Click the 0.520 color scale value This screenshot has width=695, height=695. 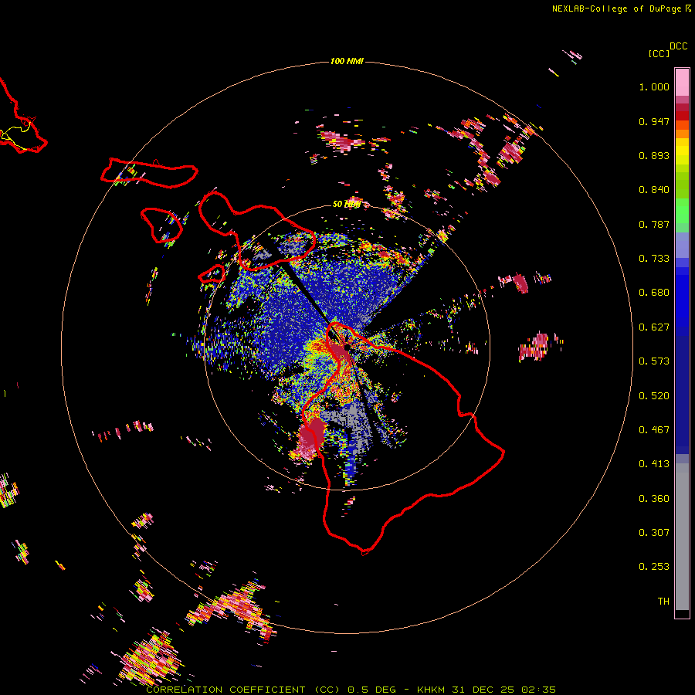coord(654,396)
